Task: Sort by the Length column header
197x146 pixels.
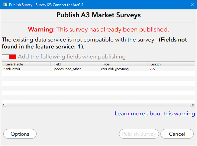Action: [171, 64]
